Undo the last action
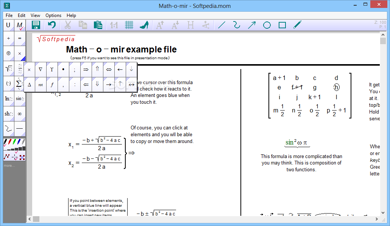The height and width of the screenshot is (226, 390). coord(52,25)
